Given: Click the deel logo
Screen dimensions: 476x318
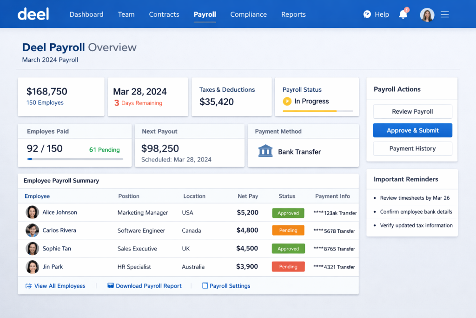Looking at the screenshot, I should coord(33,14).
